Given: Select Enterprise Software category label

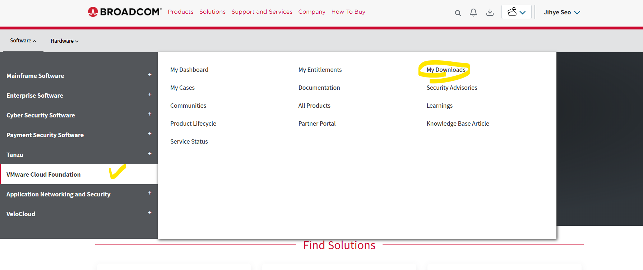Looking at the screenshot, I should (35, 96).
